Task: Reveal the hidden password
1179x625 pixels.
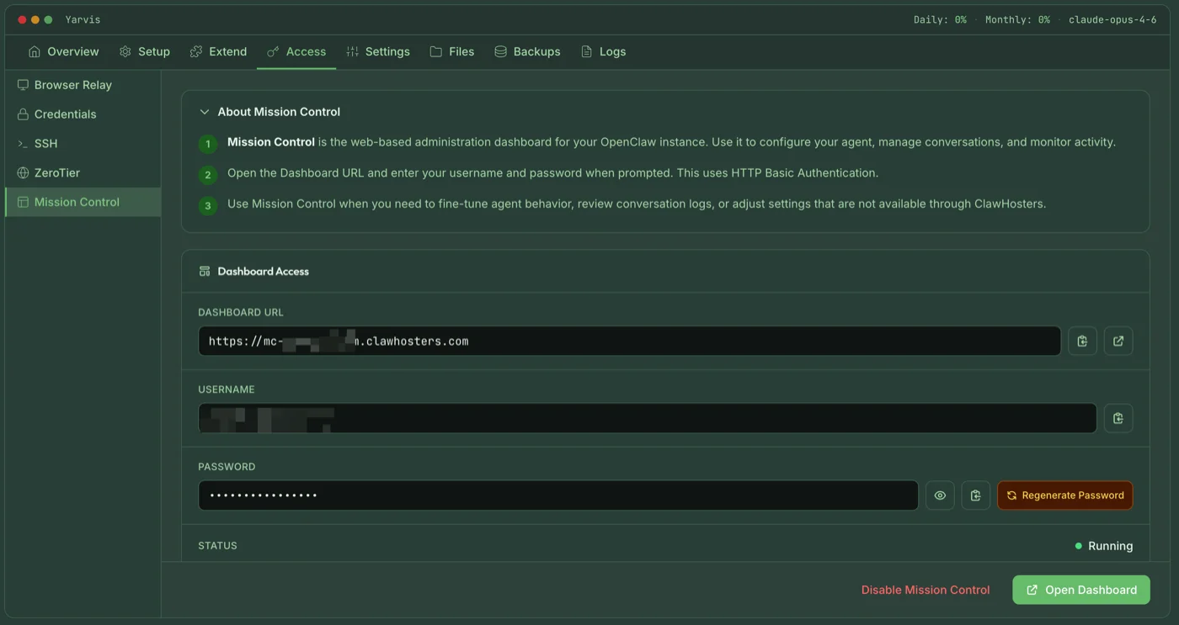Action: pyautogui.click(x=940, y=495)
